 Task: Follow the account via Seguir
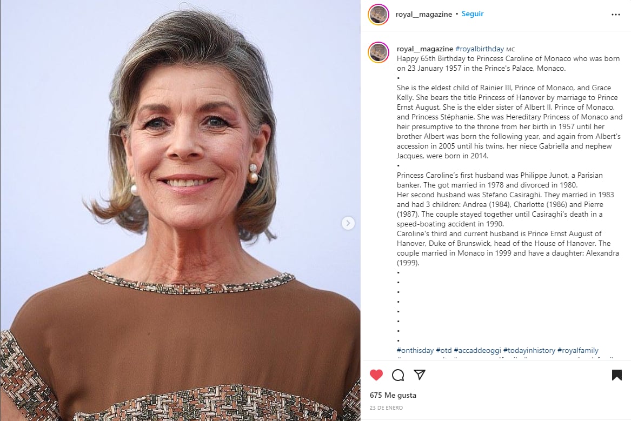coord(473,14)
